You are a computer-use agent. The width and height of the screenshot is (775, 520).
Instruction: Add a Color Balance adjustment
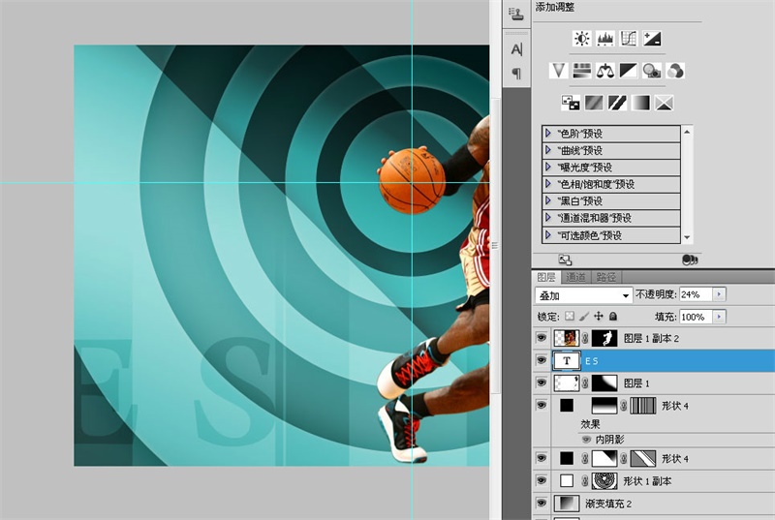click(605, 71)
